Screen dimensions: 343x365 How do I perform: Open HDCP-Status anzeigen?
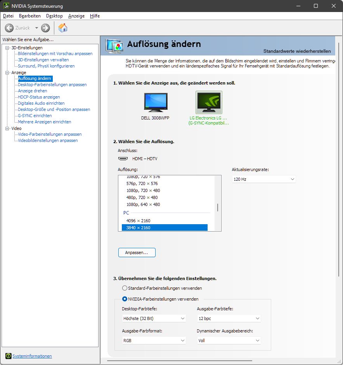click(39, 97)
